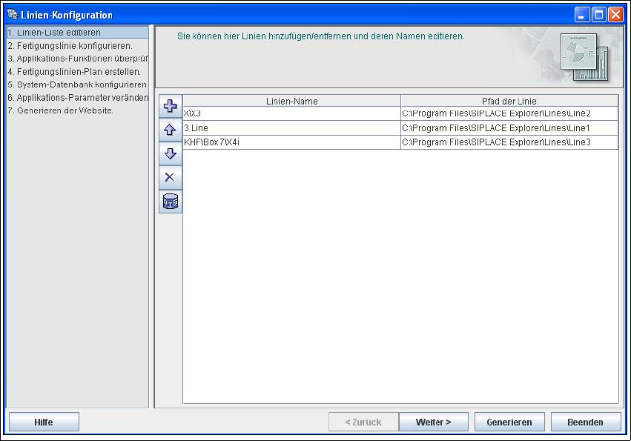The width and height of the screenshot is (631, 441).
Task: Go to step 3 Applikations-Funktionen überprüfen
Action: pos(77,59)
